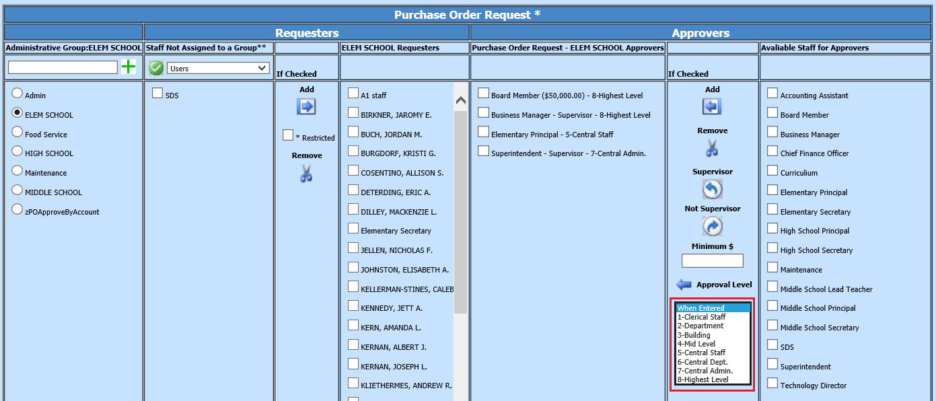The image size is (936, 401).
Task: Select 5-Central Staff in approval level list
Action: point(701,353)
